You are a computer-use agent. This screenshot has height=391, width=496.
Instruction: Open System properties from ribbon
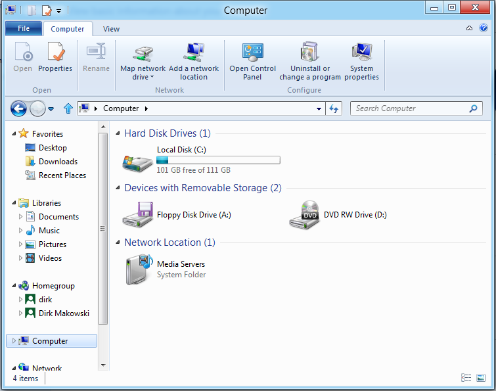point(361,60)
